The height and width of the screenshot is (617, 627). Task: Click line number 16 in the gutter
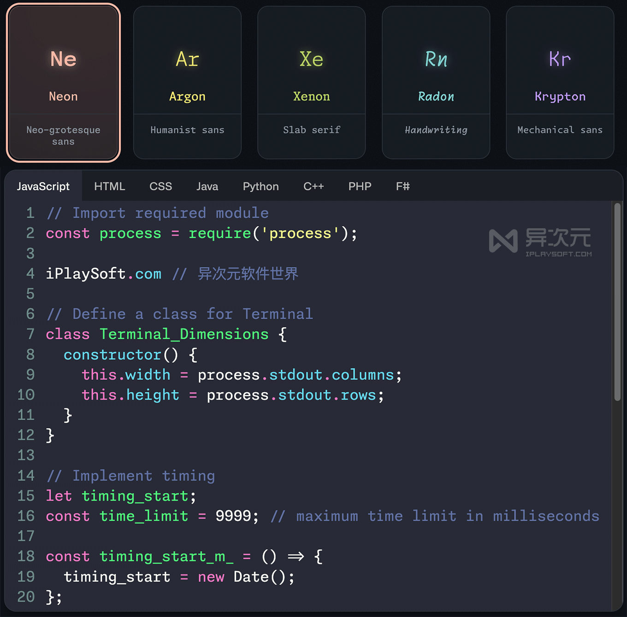point(26,516)
